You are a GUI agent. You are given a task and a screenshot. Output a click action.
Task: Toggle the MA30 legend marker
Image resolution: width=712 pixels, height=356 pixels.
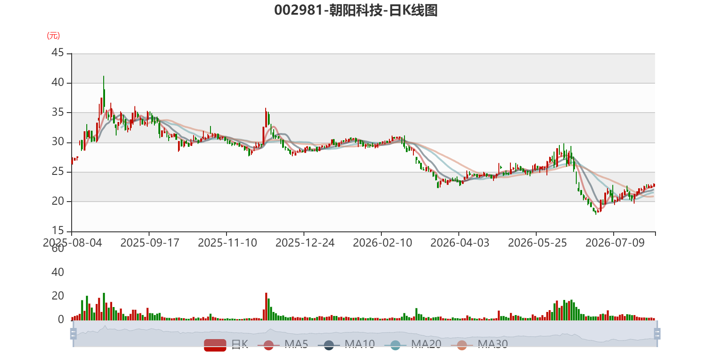(x=462, y=345)
